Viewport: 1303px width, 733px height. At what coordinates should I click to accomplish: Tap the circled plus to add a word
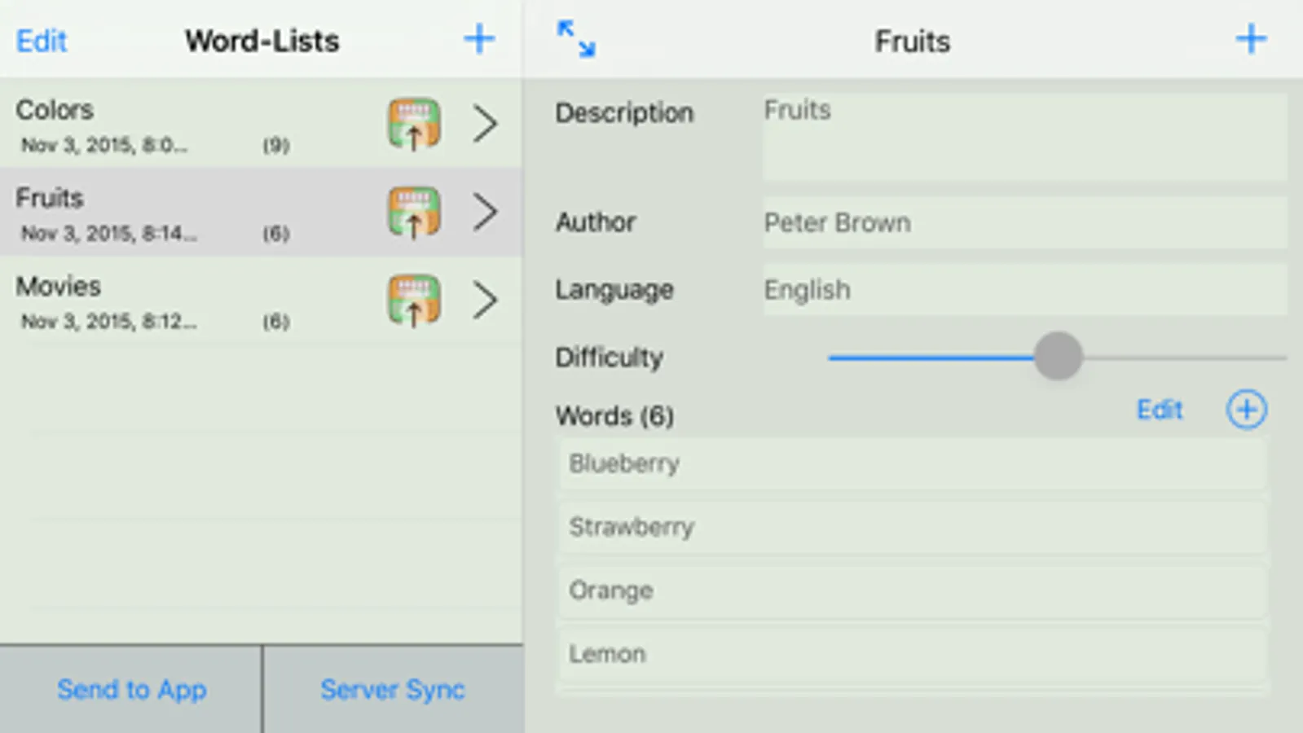(x=1246, y=410)
